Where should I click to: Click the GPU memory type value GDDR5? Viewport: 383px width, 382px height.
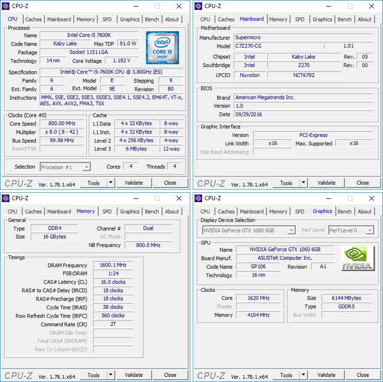click(346, 307)
